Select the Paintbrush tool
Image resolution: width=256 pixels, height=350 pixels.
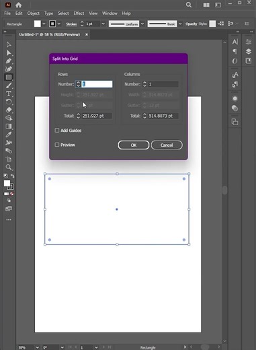(9, 85)
